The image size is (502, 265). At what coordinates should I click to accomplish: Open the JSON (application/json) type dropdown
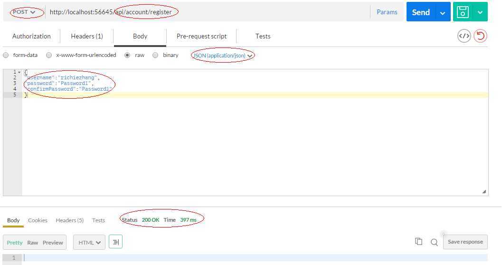pyautogui.click(x=223, y=56)
